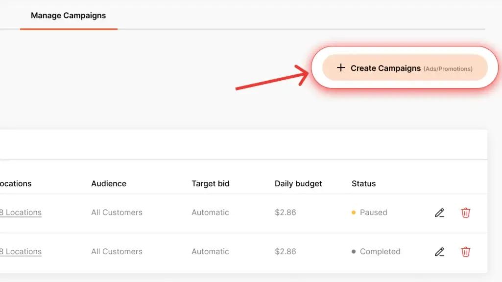Edit the Completed campaign via pencil icon
Image resolution: width=502 pixels, height=282 pixels.
click(x=439, y=252)
